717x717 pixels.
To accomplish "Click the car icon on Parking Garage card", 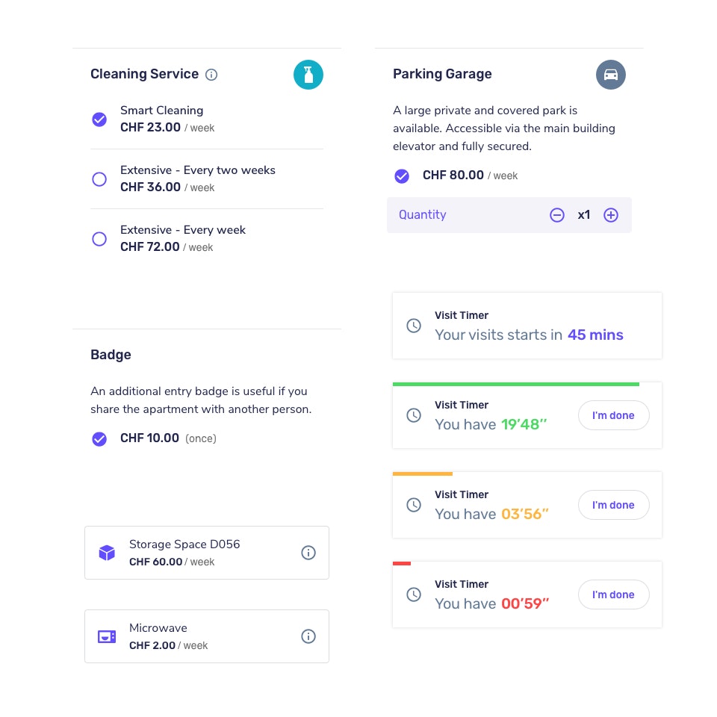I will [x=611, y=75].
